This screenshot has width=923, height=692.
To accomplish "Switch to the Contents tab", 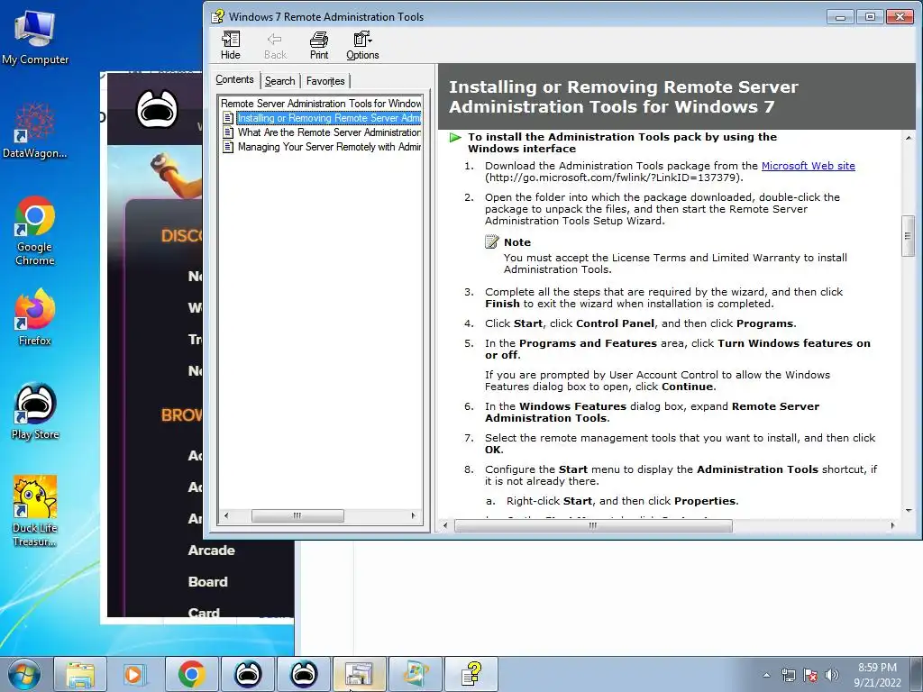I will (234, 79).
